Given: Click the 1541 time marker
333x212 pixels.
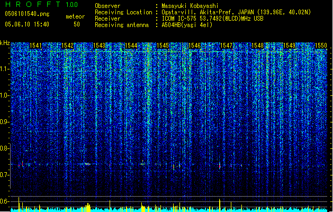Looking at the screenshot, I should click(x=35, y=46).
